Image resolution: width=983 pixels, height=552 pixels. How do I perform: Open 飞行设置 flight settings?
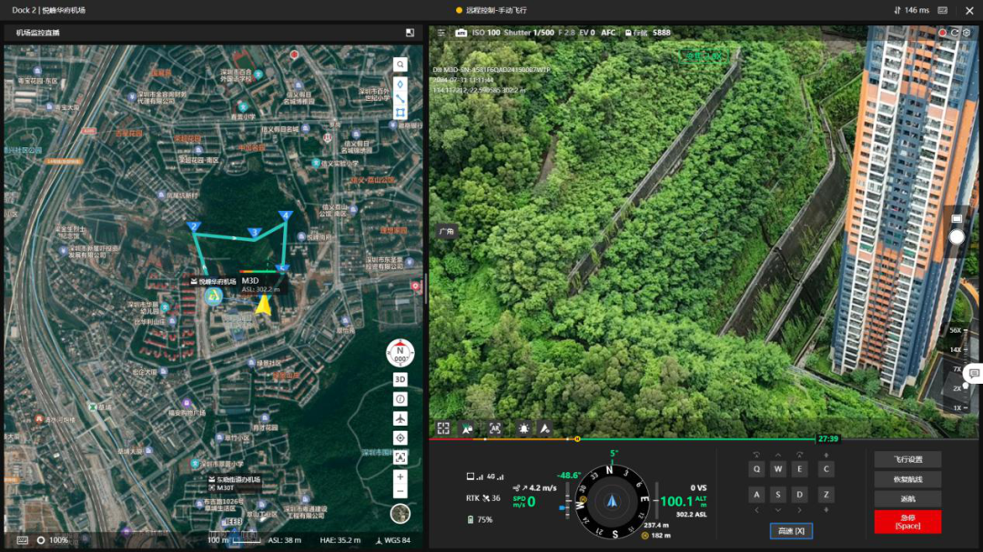907,459
